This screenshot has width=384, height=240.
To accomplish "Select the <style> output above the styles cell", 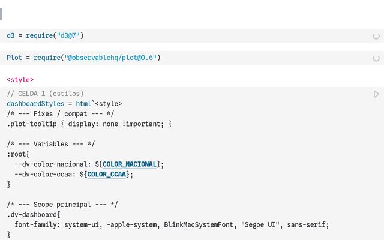I will pos(20,80).
